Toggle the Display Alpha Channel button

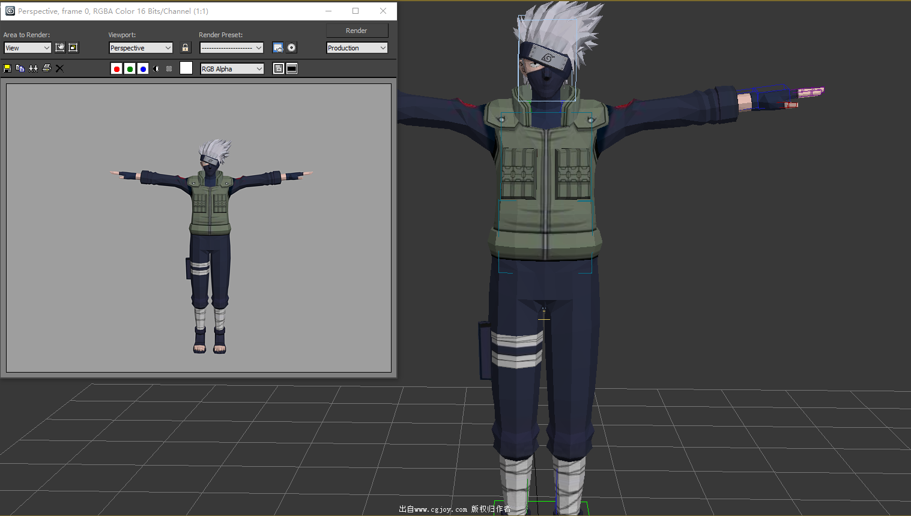(x=156, y=69)
